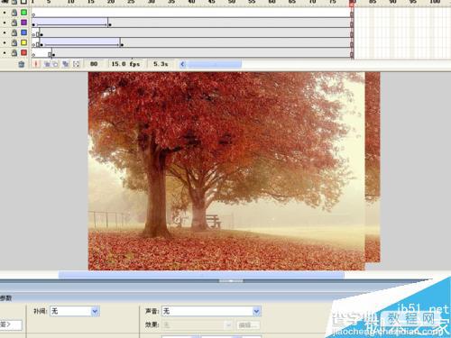
Task: Select purple layer keyframe at frame 20
Action: [x=110, y=24]
